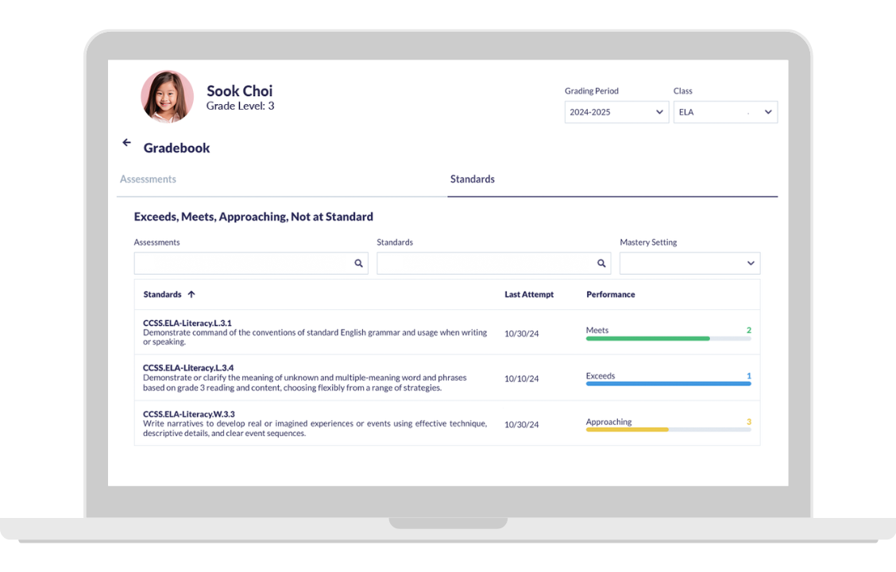
Task: Click the Standards search magnifier icon
Action: tap(601, 264)
